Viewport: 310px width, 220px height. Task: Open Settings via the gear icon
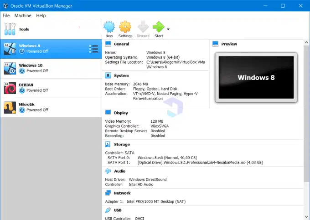[x=125, y=27]
